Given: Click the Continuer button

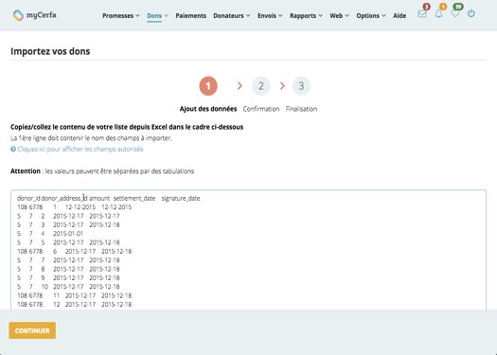Looking at the screenshot, I should [x=32, y=330].
